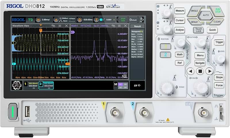Open the acquisition settings label A
The height and width of the screenshot is (138, 230).
pos(56,20)
